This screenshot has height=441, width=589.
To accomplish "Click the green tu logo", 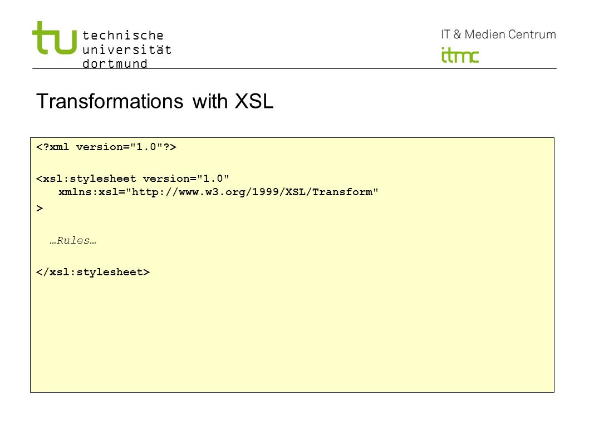I will pyautogui.click(x=55, y=38).
